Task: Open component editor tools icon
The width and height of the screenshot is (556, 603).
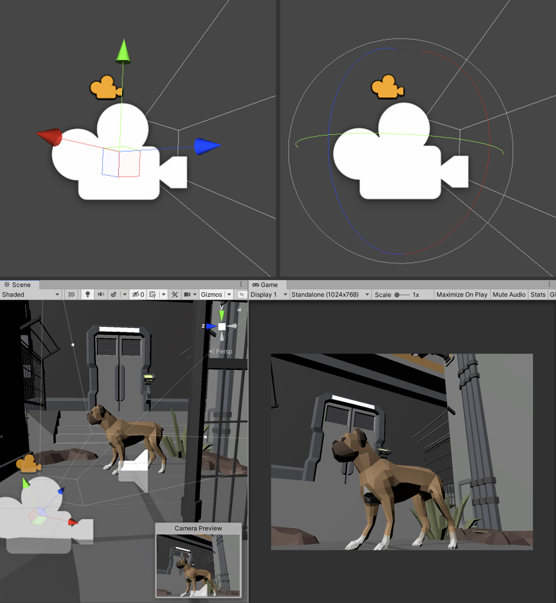Action: (x=175, y=294)
